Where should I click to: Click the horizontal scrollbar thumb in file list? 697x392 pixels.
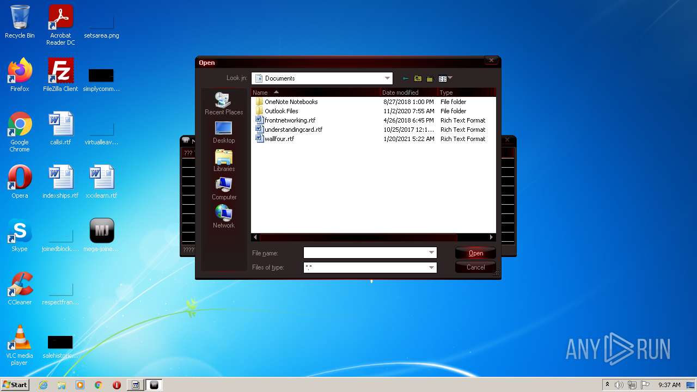(x=358, y=237)
